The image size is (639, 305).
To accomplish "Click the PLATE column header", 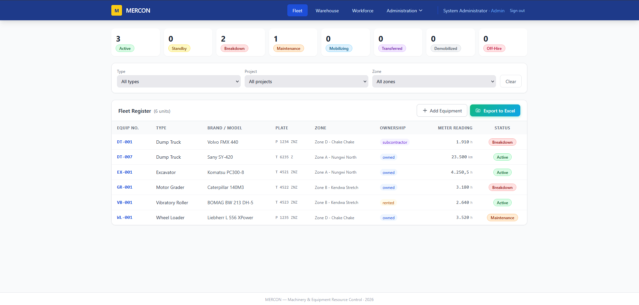I will 282,128.
